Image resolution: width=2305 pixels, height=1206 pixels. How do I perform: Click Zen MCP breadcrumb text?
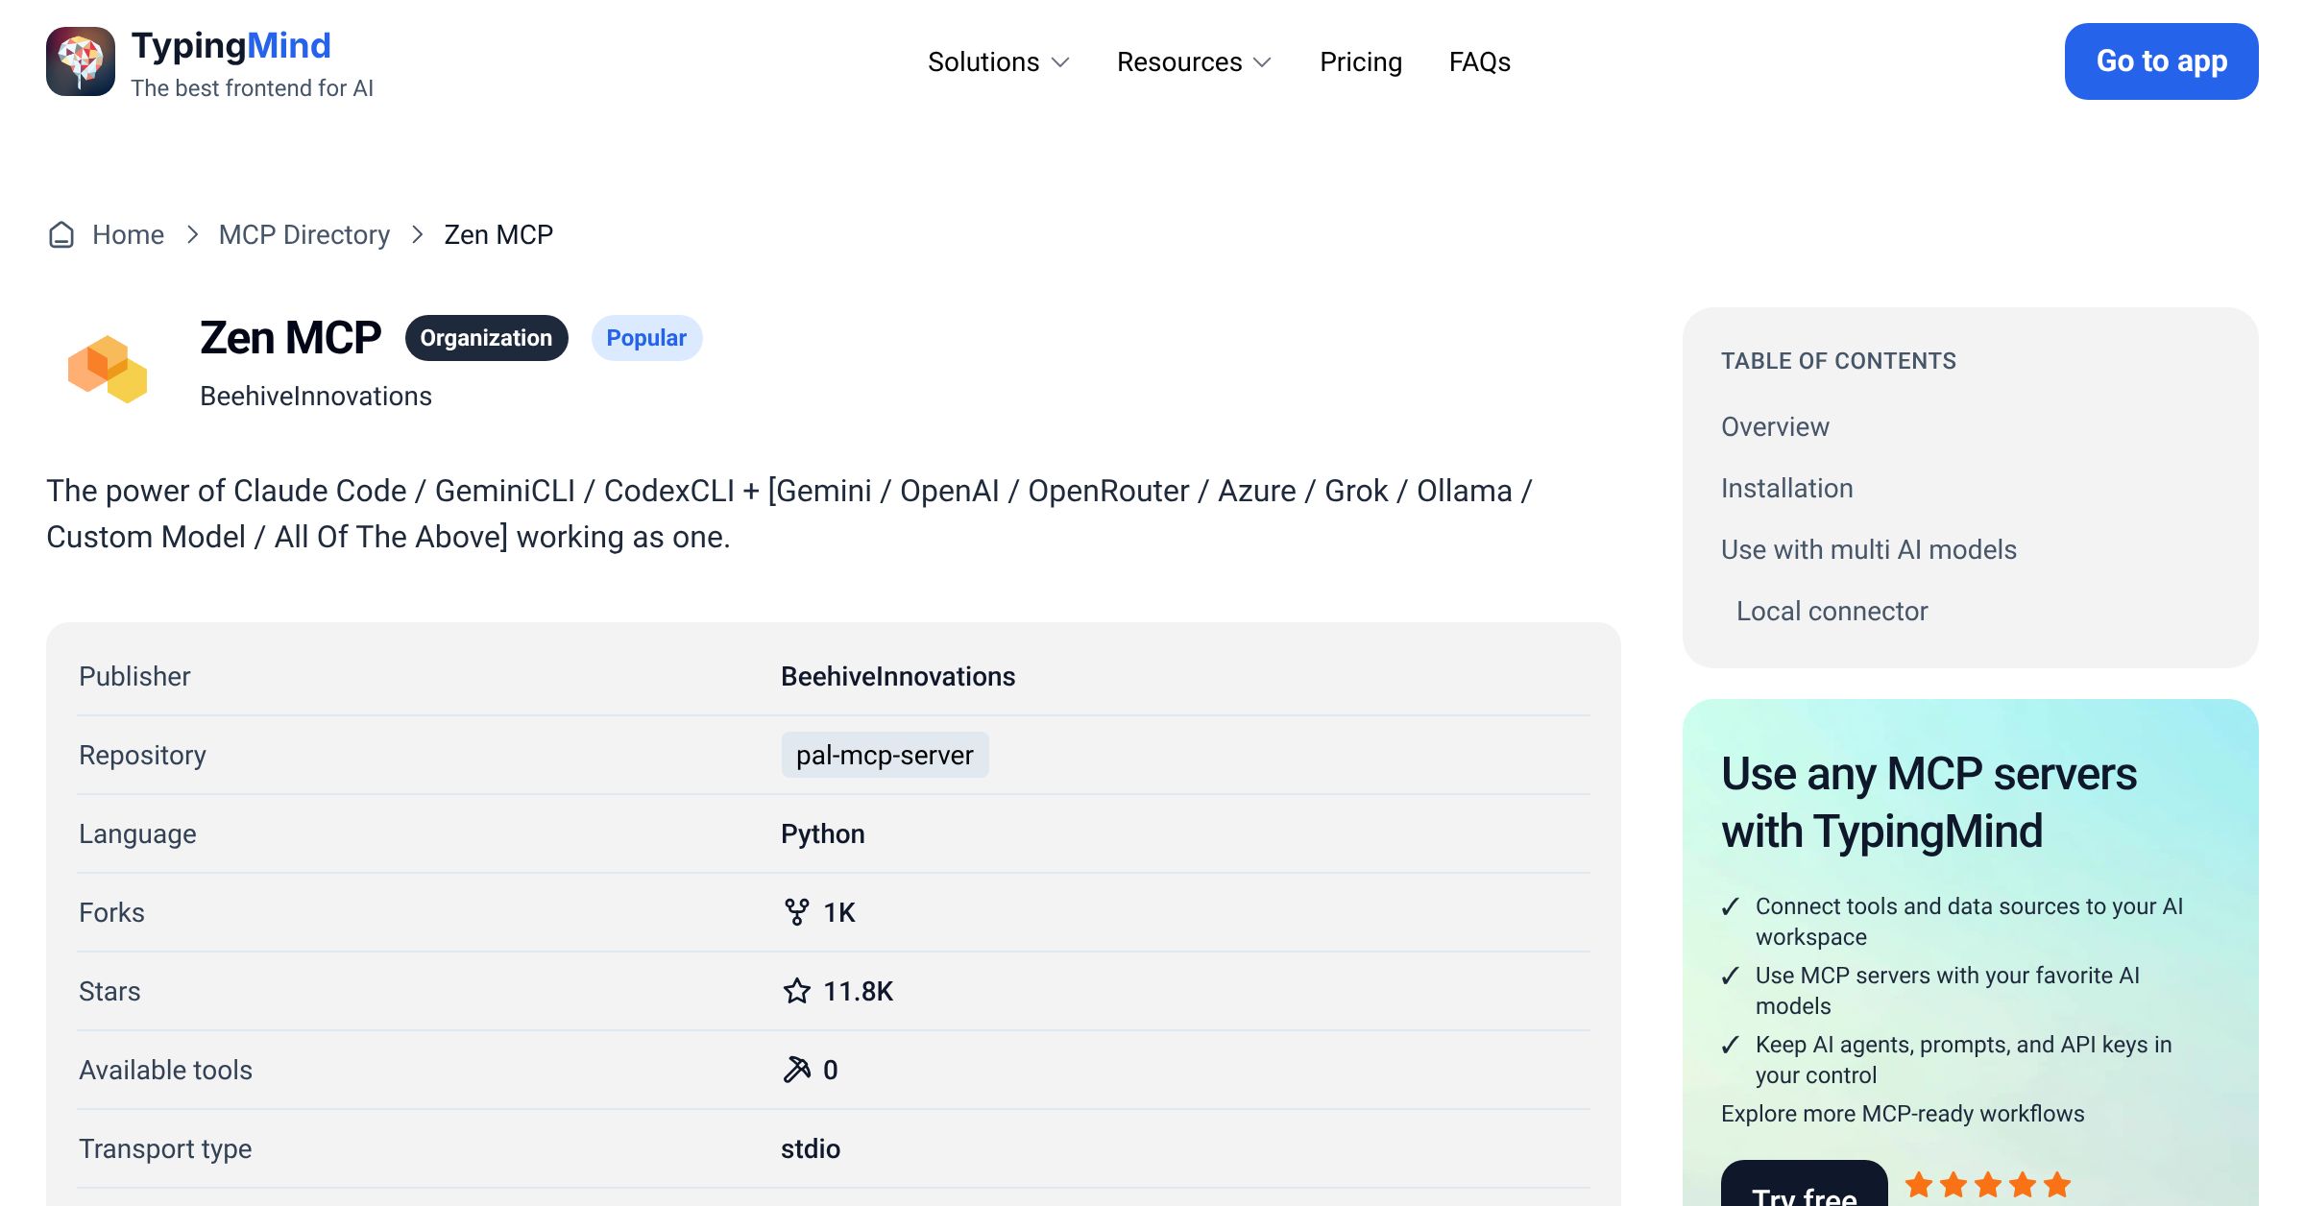498,234
